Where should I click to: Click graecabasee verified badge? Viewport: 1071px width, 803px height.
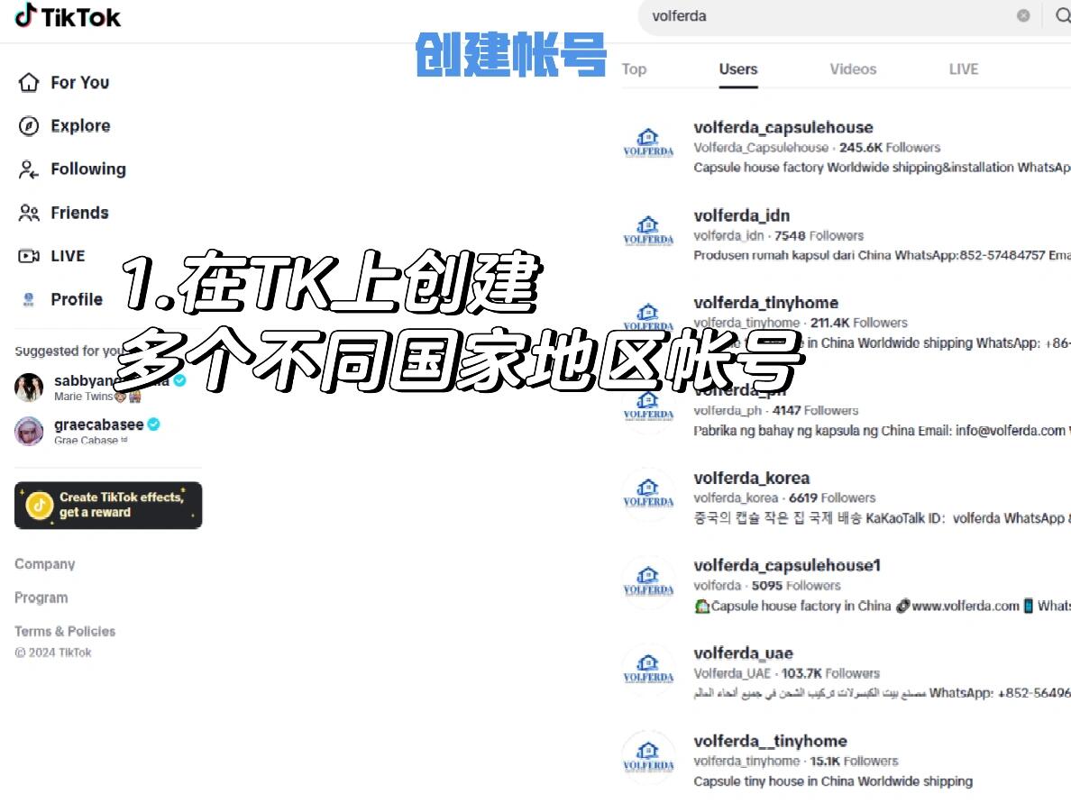click(x=153, y=424)
